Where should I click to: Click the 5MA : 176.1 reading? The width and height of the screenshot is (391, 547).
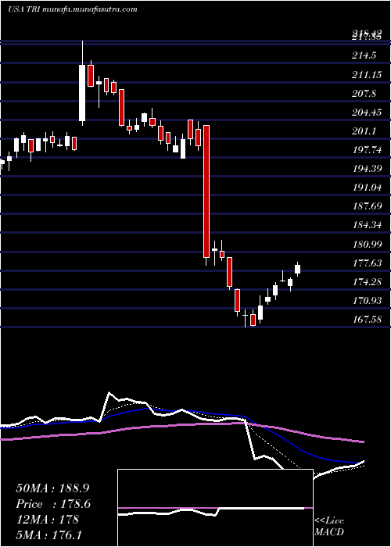50,534
